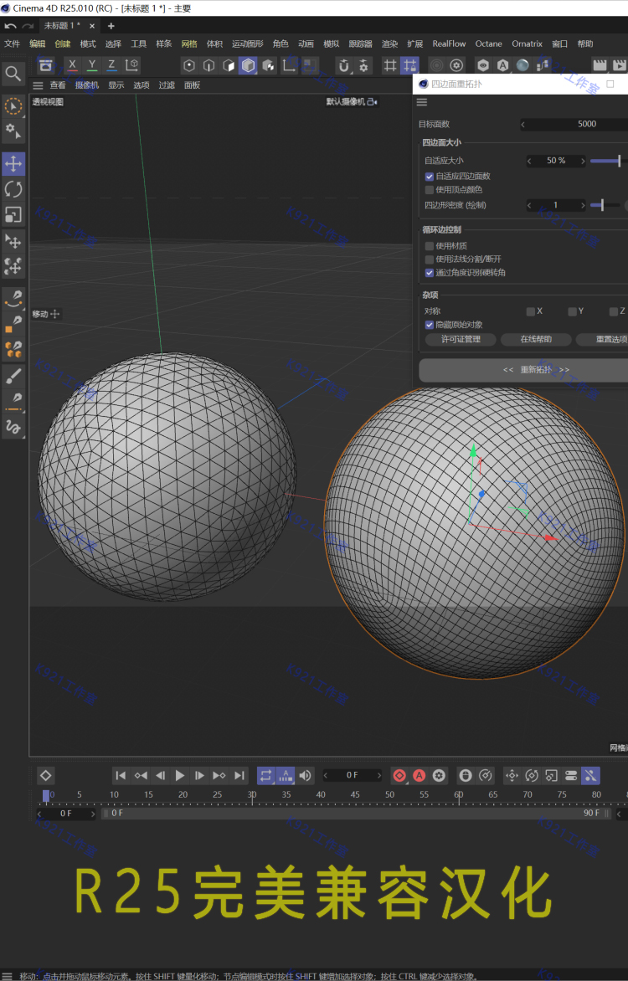The image size is (628, 981).
Task: Open the 网格 menu
Action: (189, 44)
